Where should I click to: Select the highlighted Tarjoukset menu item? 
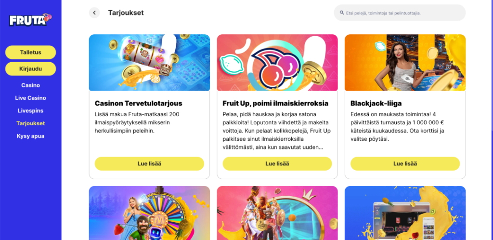(30, 123)
